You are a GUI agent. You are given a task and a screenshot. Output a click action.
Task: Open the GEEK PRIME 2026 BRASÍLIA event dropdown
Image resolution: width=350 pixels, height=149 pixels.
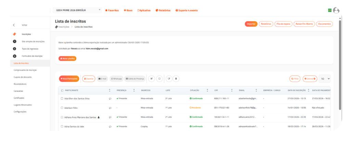click(77, 10)
